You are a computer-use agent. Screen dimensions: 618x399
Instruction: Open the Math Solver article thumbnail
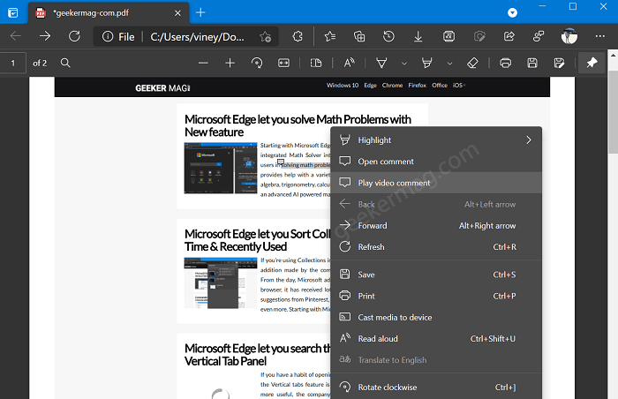221,168
